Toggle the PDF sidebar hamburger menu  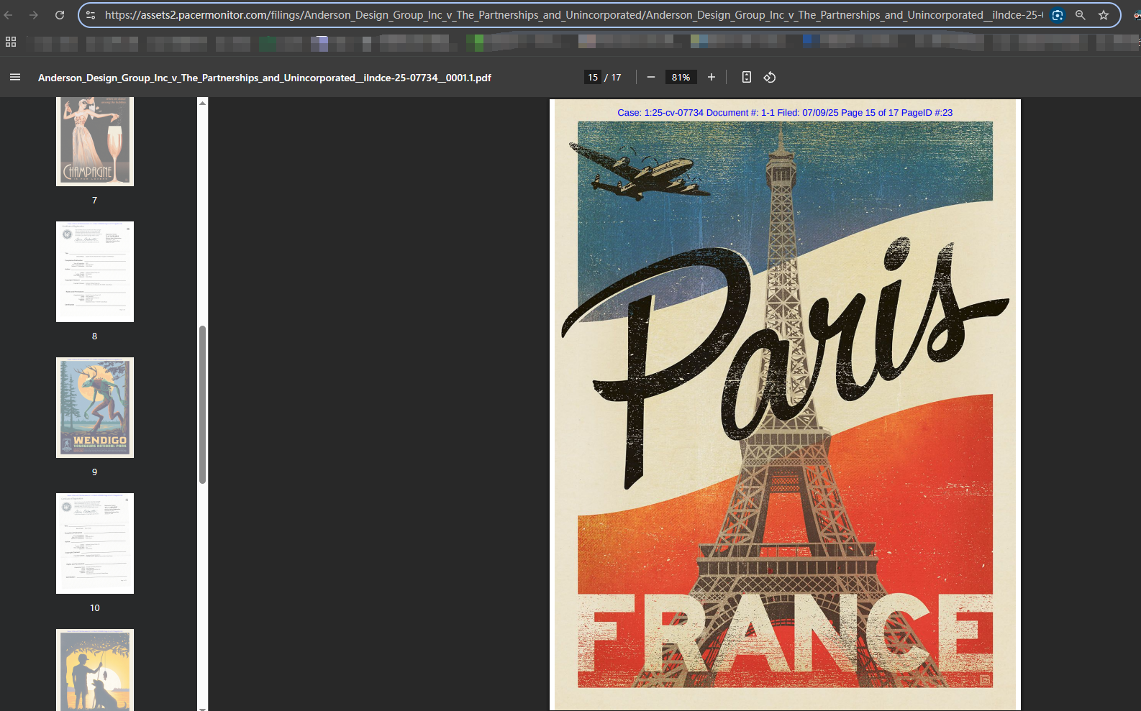[x=15, y=77]
